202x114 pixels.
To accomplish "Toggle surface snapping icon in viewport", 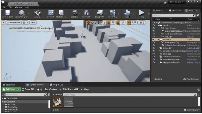I will pyautogui.click(x=105, y=22).
